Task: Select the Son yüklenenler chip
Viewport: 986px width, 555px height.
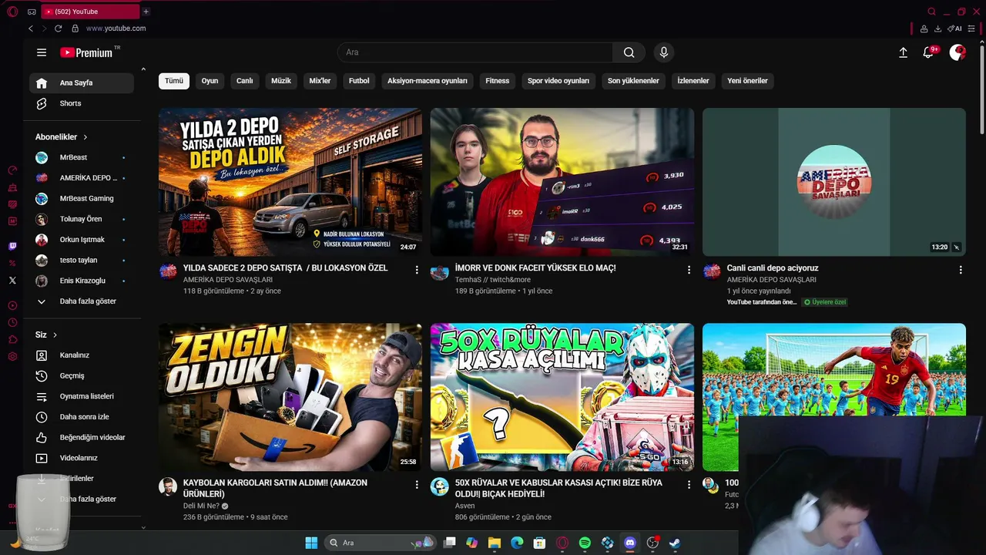Action: [633, 81]
